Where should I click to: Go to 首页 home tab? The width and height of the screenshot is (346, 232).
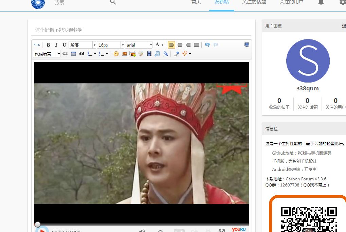pos(196,2)
